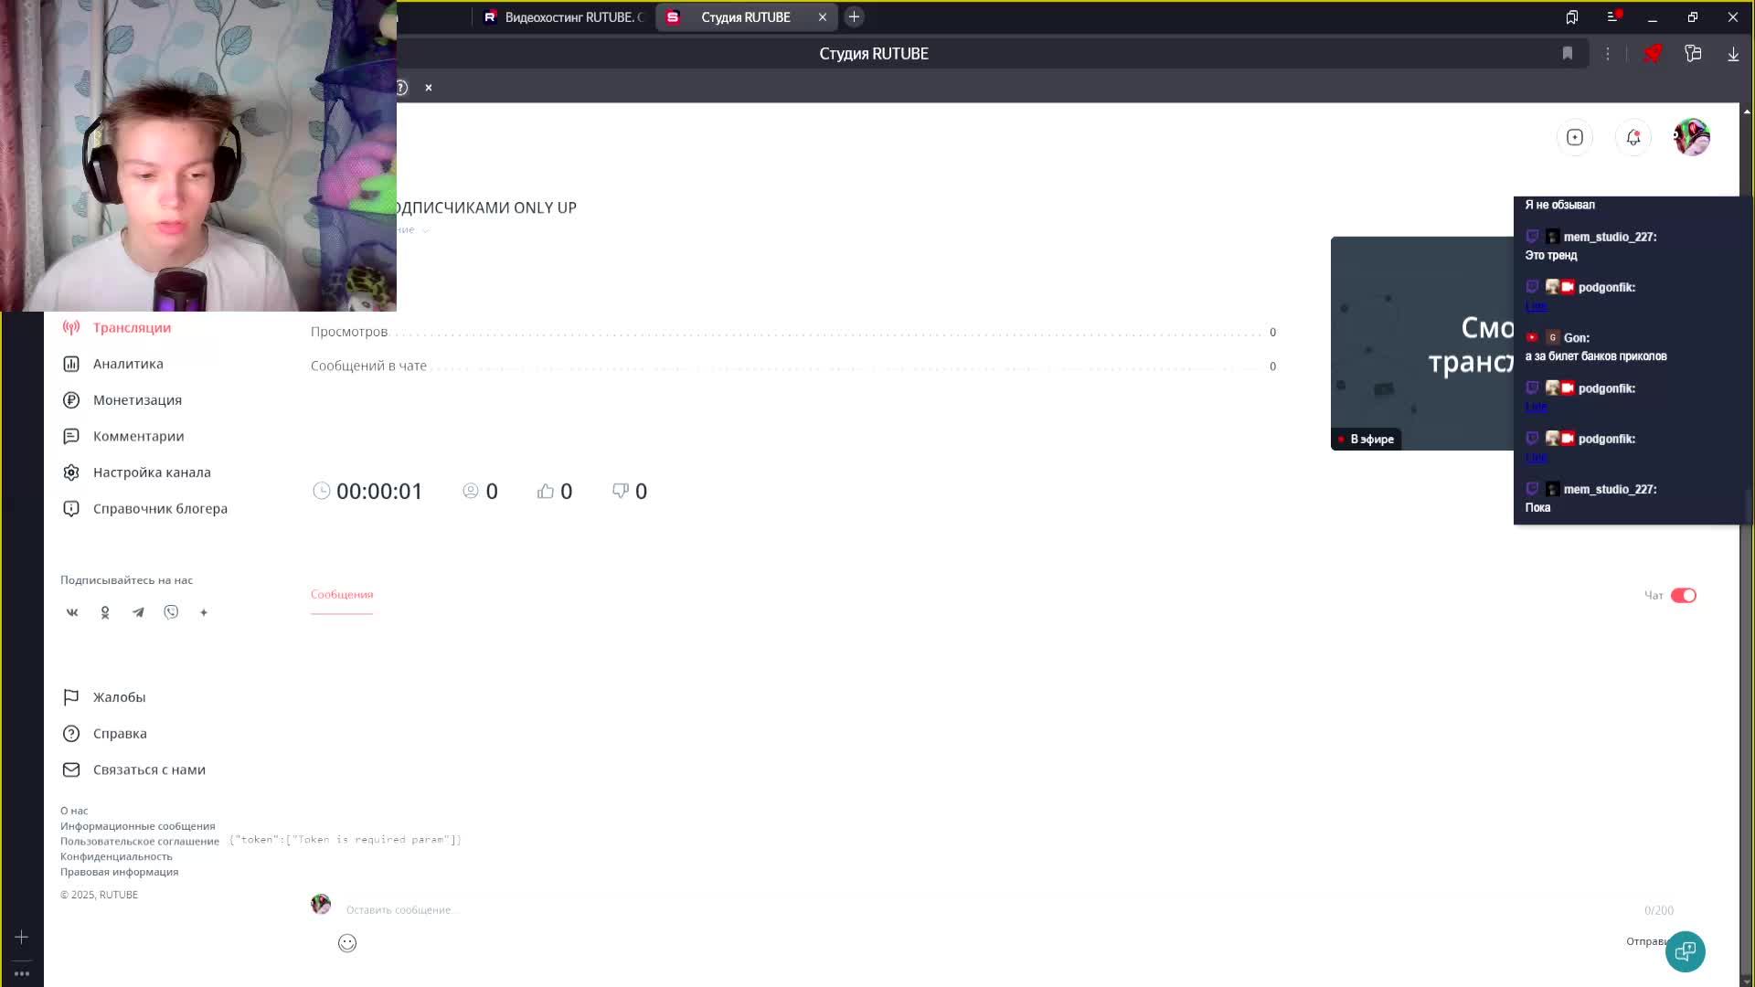Open the emoji picker smiley
1755x987 pixels.
pos(347,943)
